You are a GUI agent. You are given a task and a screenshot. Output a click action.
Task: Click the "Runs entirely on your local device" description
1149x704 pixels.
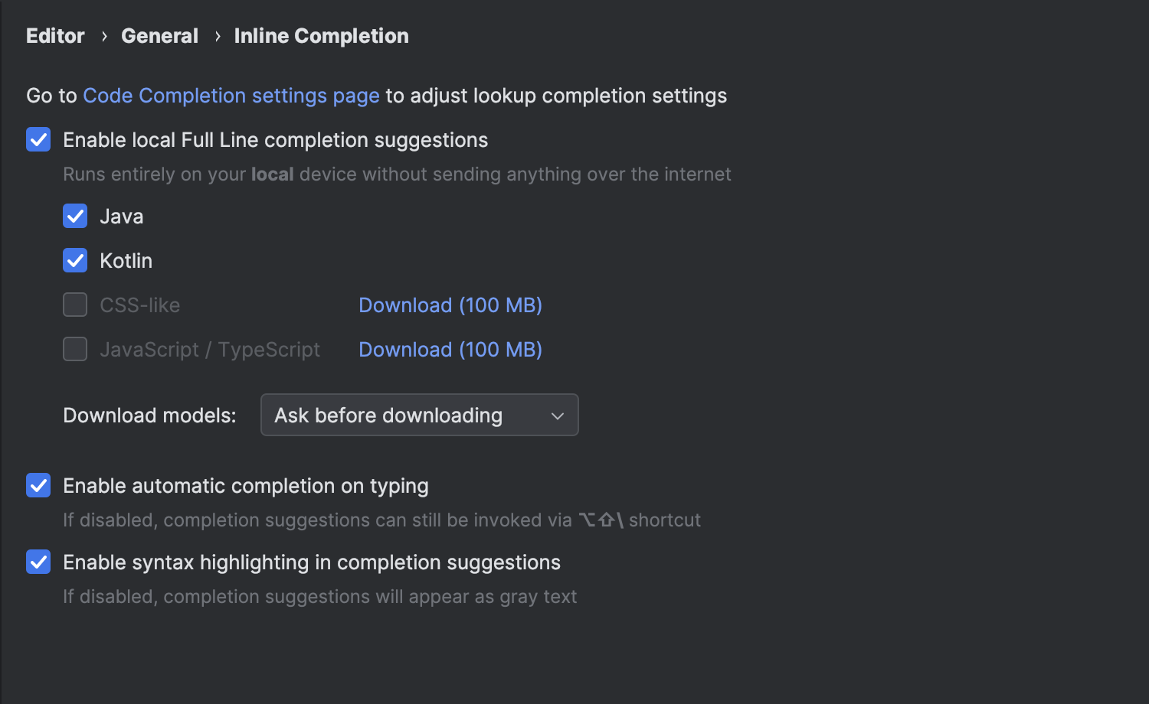click(x=396, y=174)
